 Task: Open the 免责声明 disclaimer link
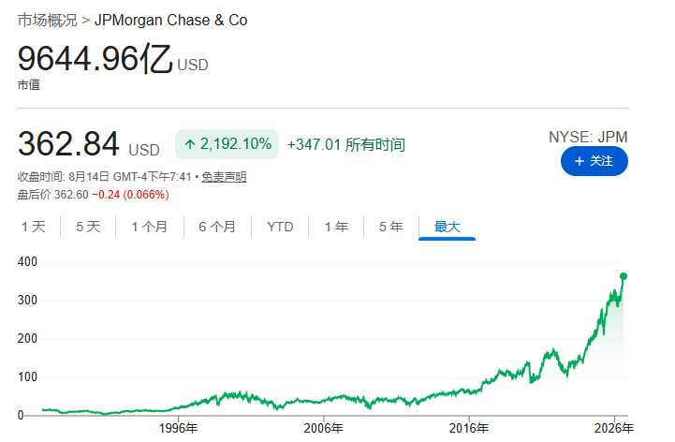click(224, 177)
